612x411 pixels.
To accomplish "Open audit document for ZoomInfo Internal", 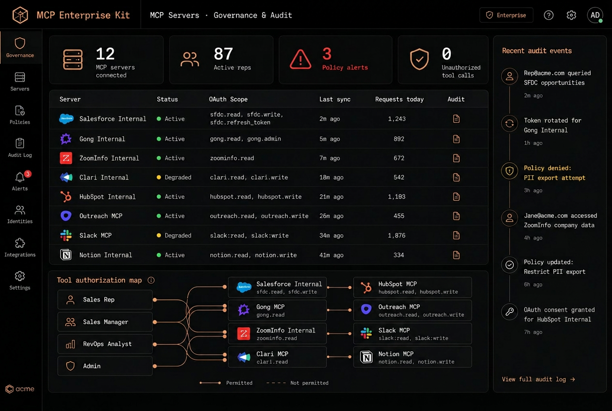I will (x=456, y=158).
